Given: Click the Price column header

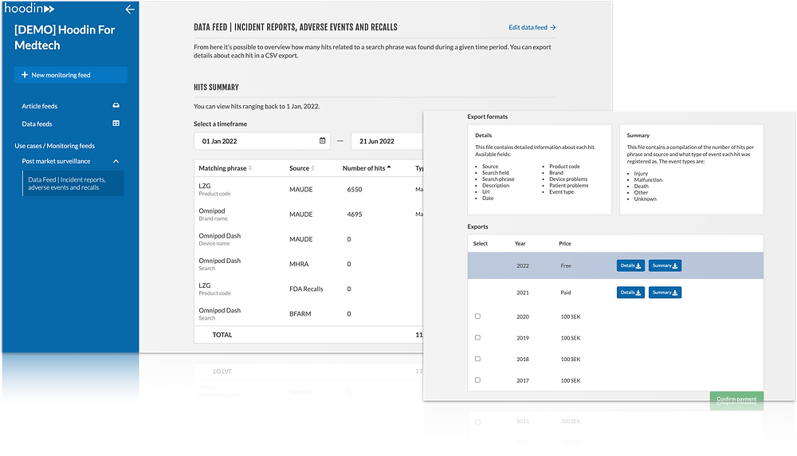Looking at the screenshot, I should pos(565,243).
